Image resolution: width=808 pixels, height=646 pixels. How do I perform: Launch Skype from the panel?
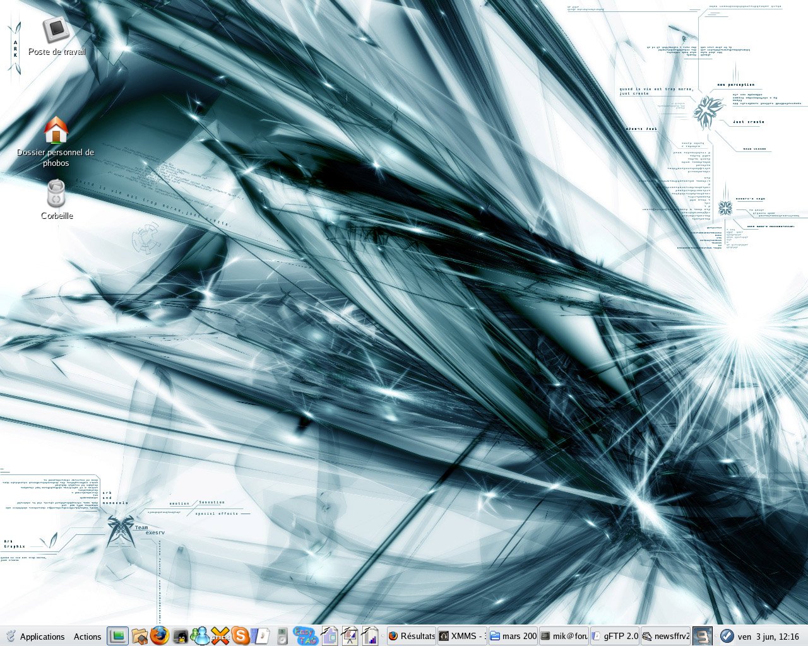(241, 636)
